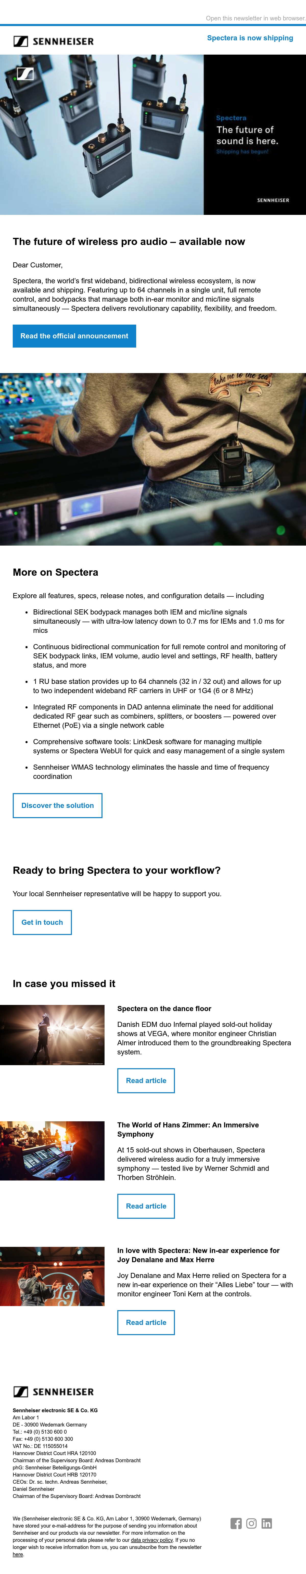Open the Instagram icon link

tap(251, 1523)
